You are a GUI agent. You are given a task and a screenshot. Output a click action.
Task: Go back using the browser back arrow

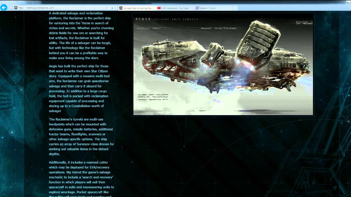(4, 8)
